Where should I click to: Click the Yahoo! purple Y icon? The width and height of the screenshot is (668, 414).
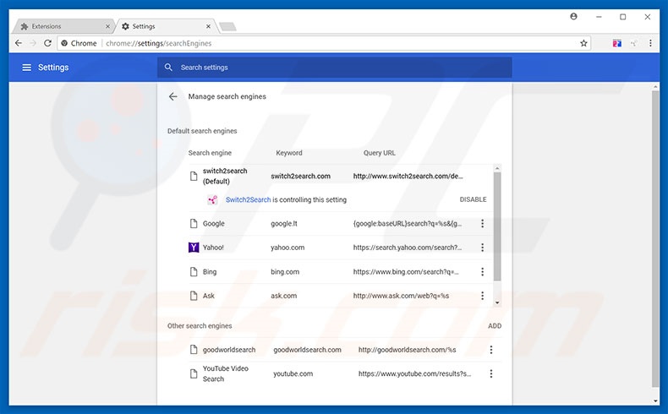click(x=194, y=248)
